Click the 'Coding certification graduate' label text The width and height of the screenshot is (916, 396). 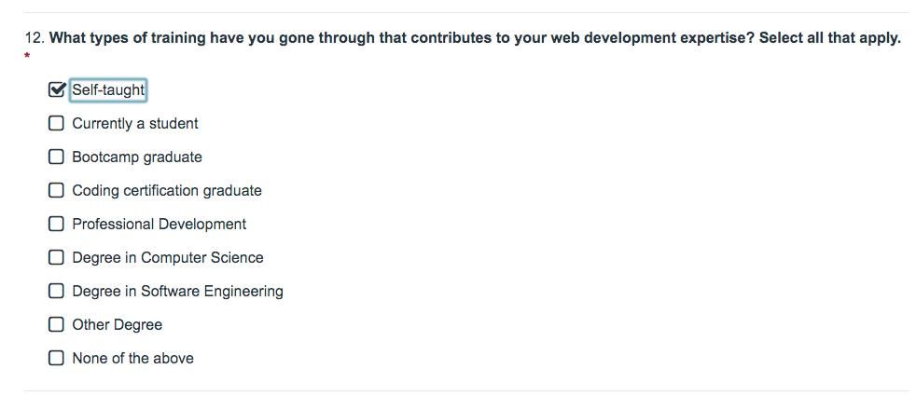[x=167, y=191]
